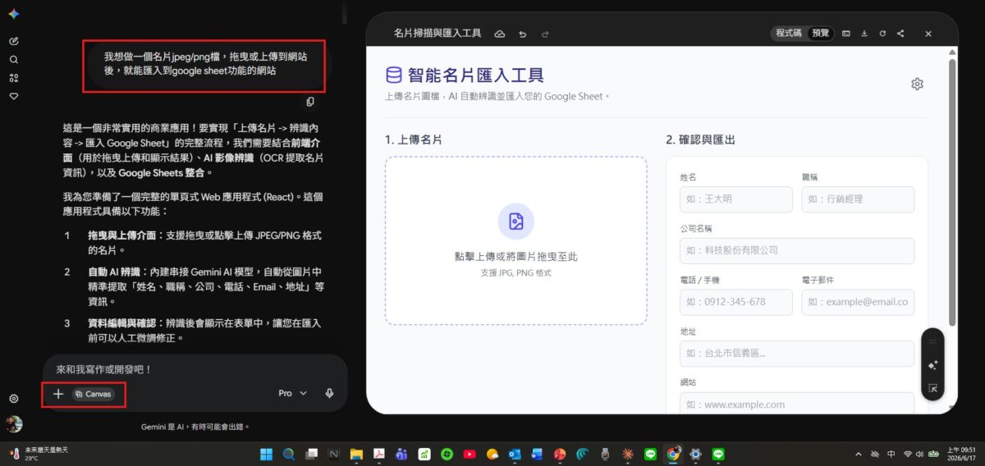Viewport: 985px width, 466px height.
Task: Click the 智能名片匯入工具 heading
Action: pyautogui.click(x=476, y=75)
